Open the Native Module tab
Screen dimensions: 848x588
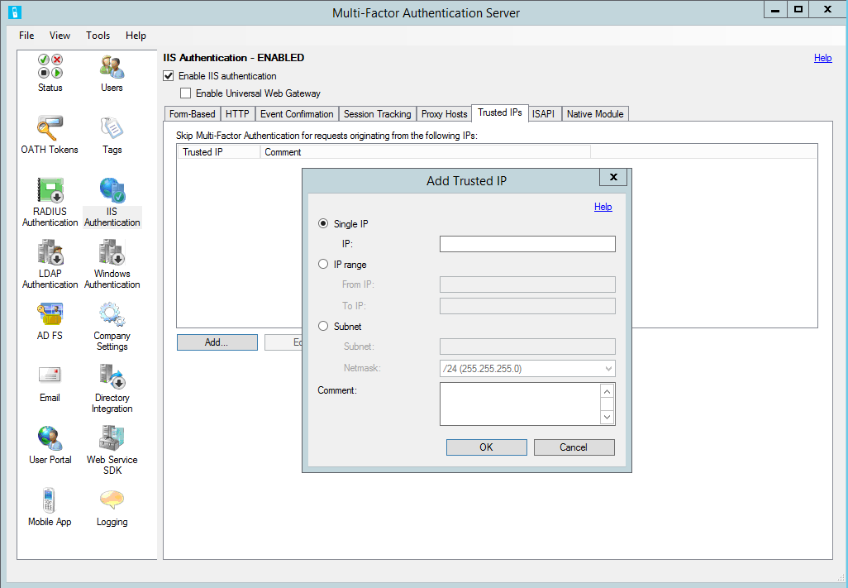tap(595, 113)
